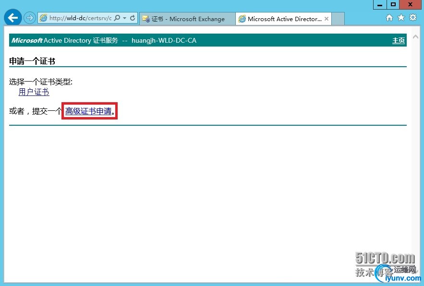Click the browser Forward arrow button
The width and height of the screenshot is (424, 286).
point(29,18)
